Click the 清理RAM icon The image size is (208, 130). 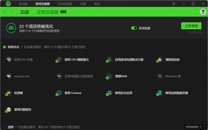click(109, 76)
